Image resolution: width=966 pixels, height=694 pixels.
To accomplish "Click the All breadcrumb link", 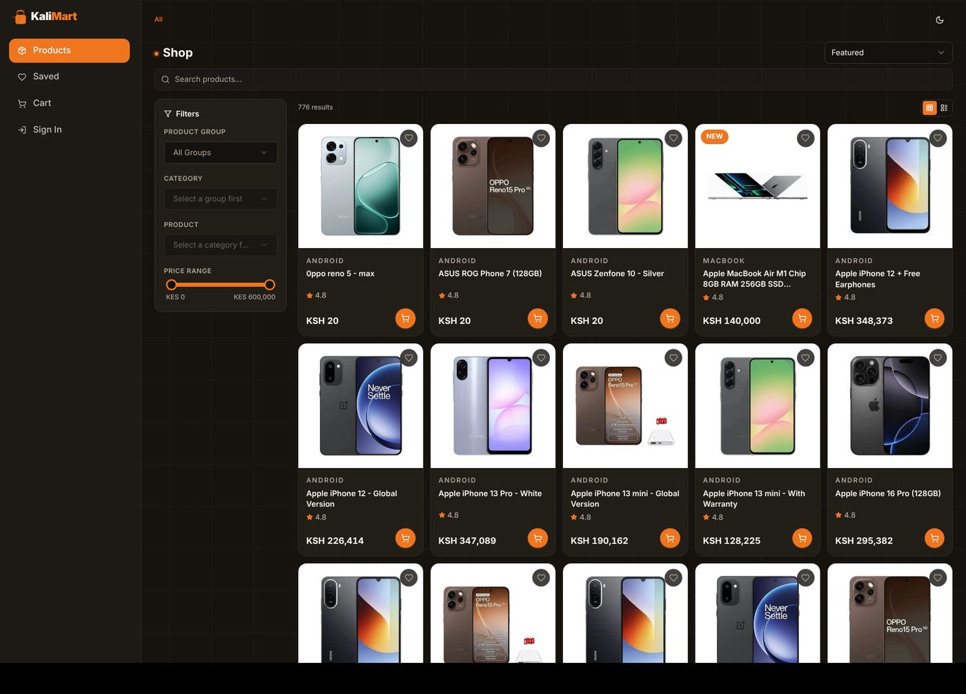I will 159,19.
